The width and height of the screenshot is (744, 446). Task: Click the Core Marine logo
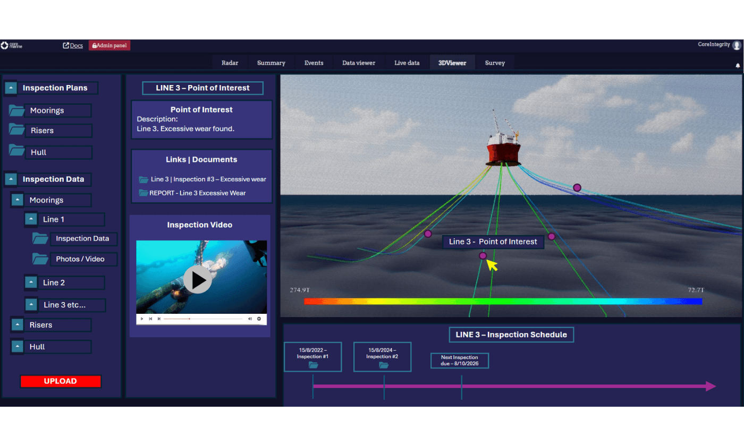point(12,46)
